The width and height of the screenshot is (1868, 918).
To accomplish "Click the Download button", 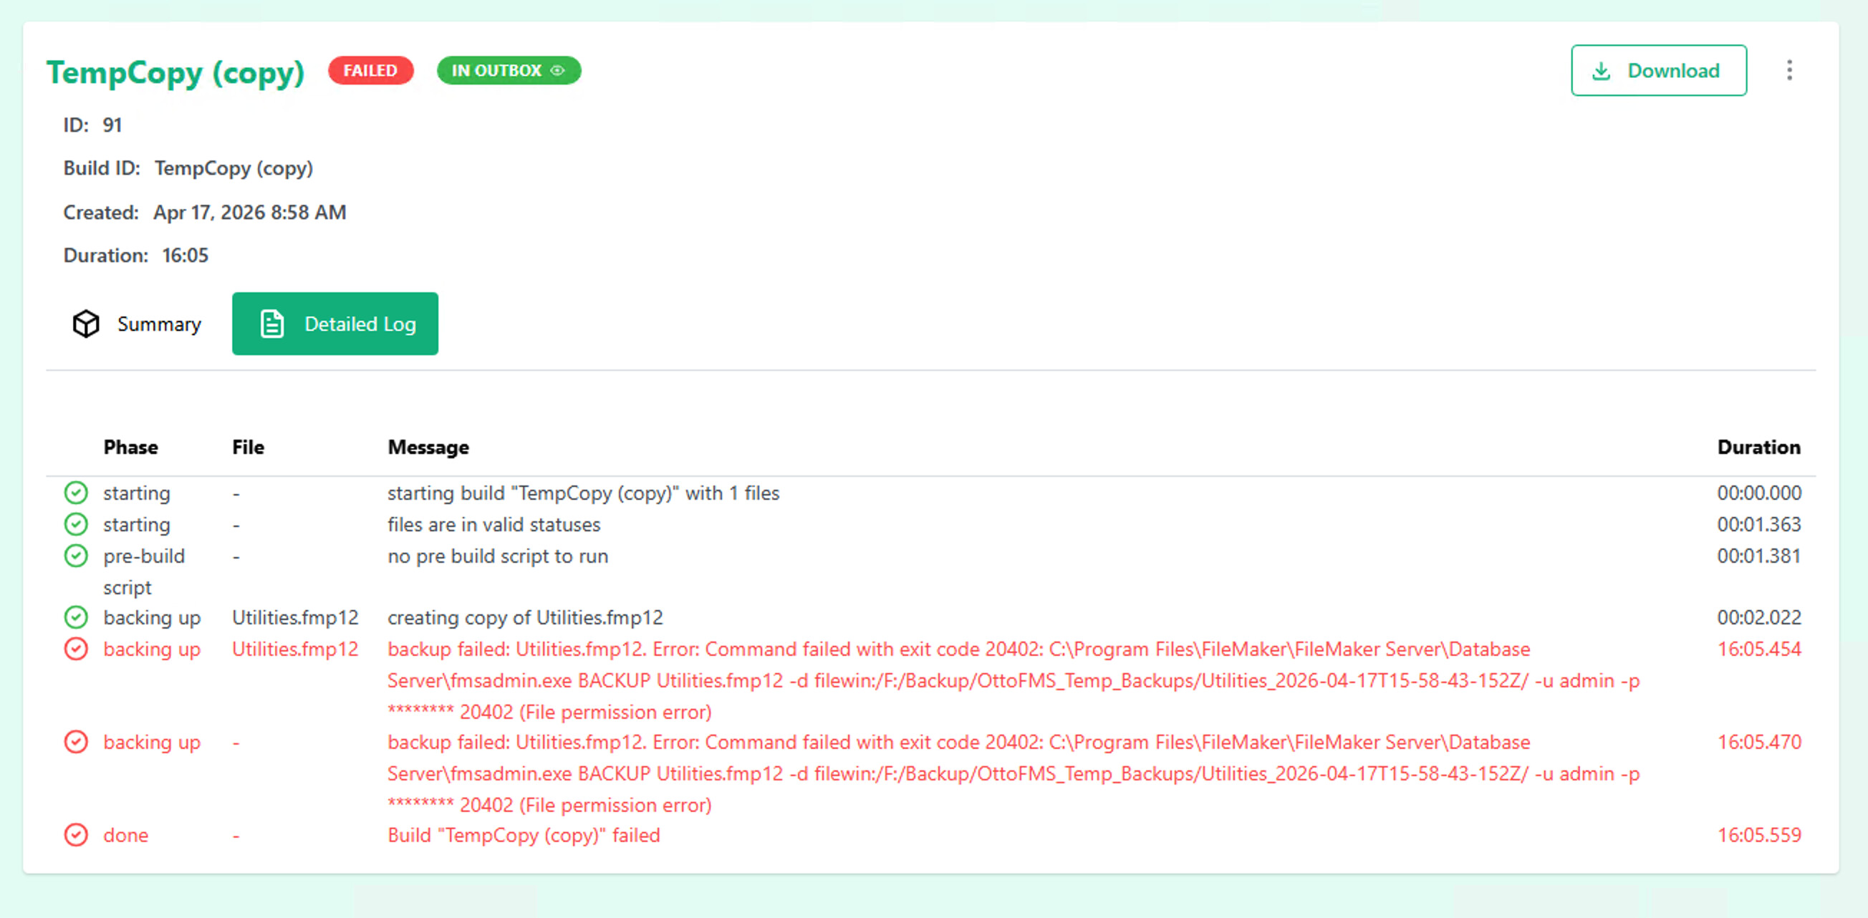I will coord(1657,70).
